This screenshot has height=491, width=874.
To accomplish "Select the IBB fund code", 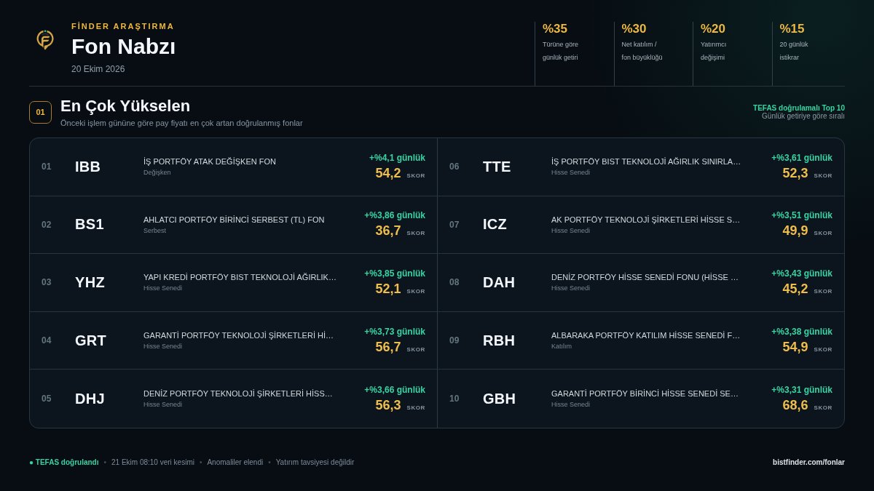I will pos(87,167).
